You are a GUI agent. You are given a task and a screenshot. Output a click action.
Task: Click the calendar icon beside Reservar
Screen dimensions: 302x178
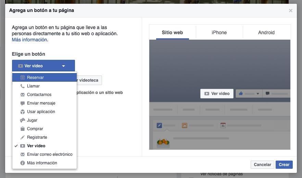coord(23,78)
